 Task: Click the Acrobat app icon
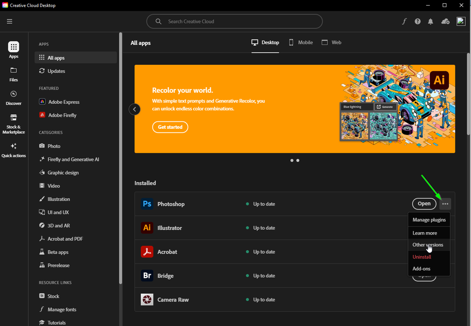(x=147, y=252)
